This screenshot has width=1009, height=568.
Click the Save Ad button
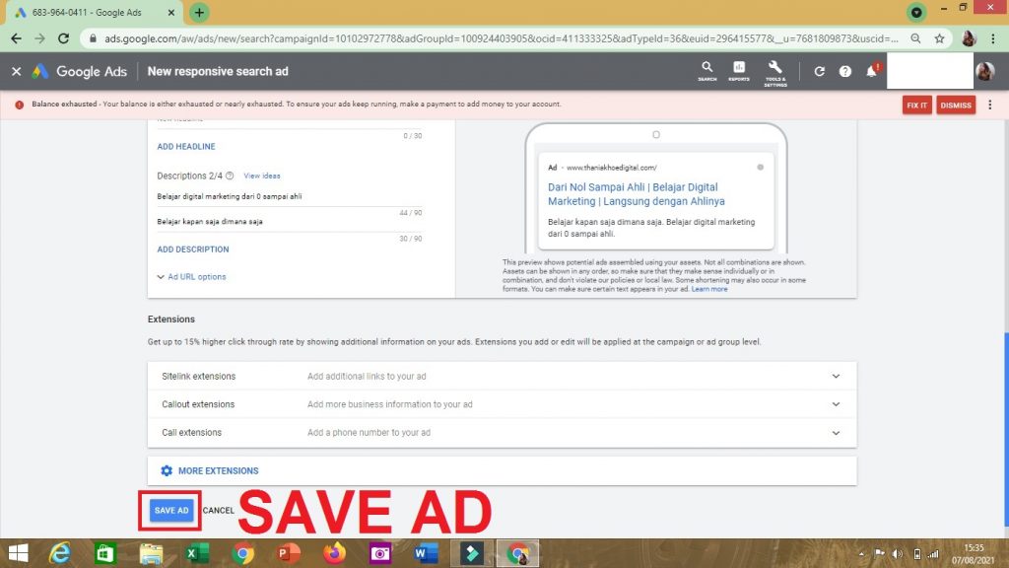pyautogui.click(x=170, y=511)
